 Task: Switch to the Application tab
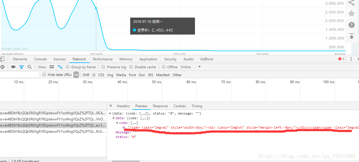point(148,59)
